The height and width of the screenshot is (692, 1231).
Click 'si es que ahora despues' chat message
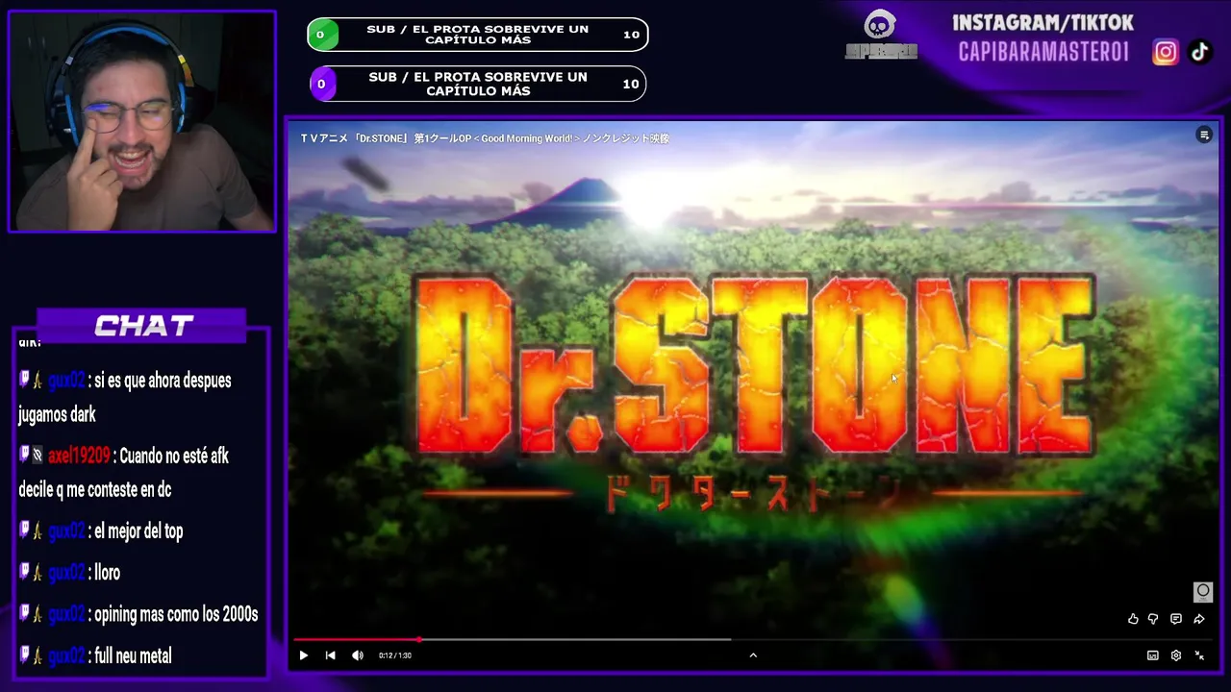(163, 381)
